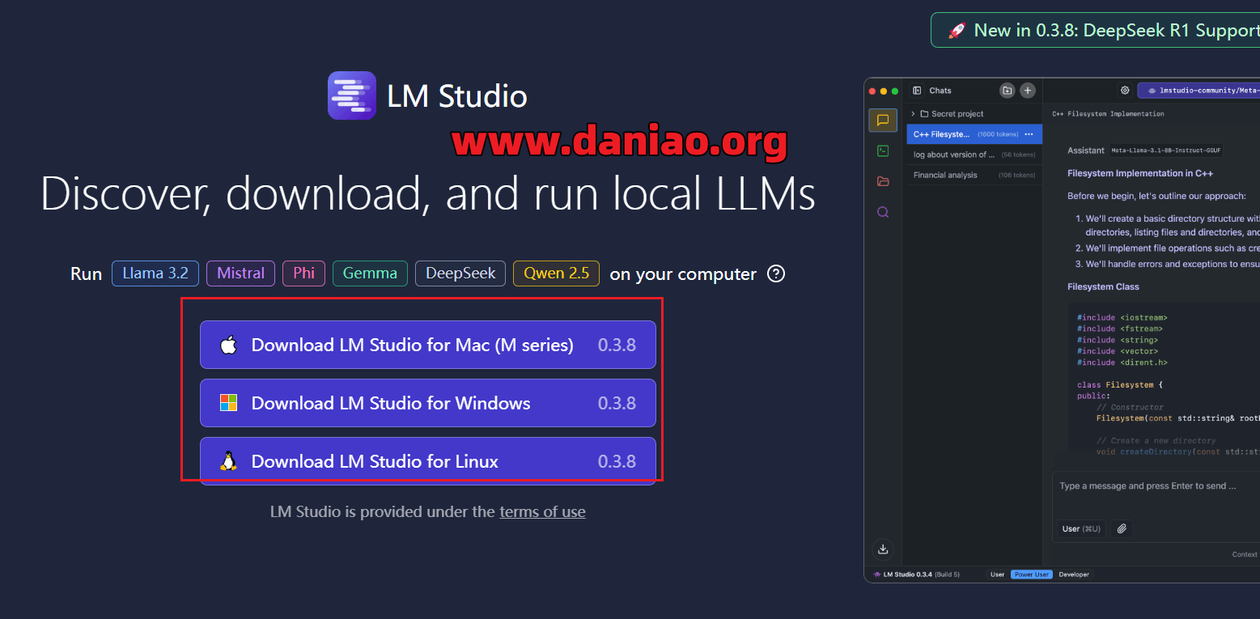Image resolution: width=1260 pixels, height=619 pixels.
Task: Click the paperclip attach file icon
Action: pyautogui.click(x=1122, y=528)
